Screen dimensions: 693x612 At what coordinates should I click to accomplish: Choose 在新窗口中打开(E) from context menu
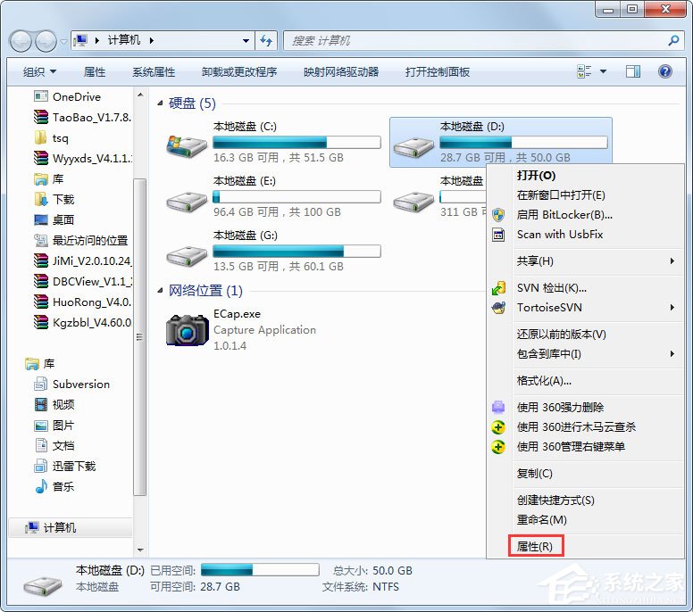point(561,195)
